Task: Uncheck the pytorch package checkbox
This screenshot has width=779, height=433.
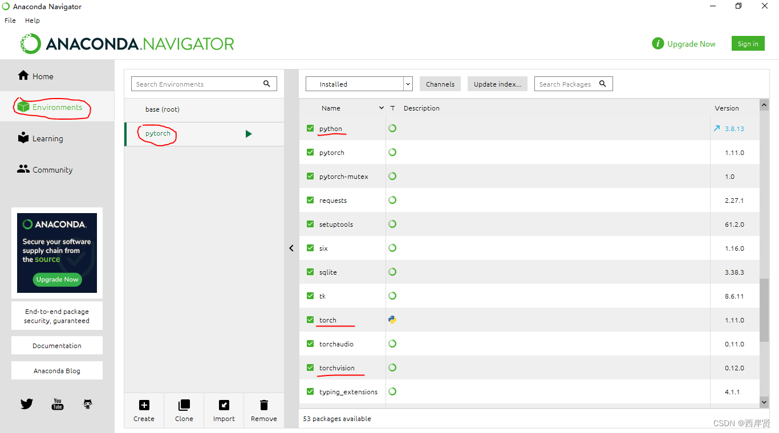Action: point(310,152)
